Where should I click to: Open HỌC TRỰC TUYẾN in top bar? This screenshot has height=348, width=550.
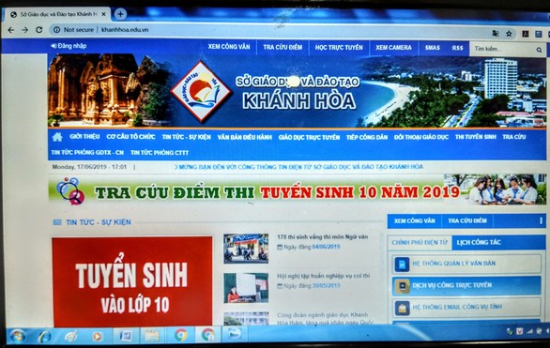[339, 48]
